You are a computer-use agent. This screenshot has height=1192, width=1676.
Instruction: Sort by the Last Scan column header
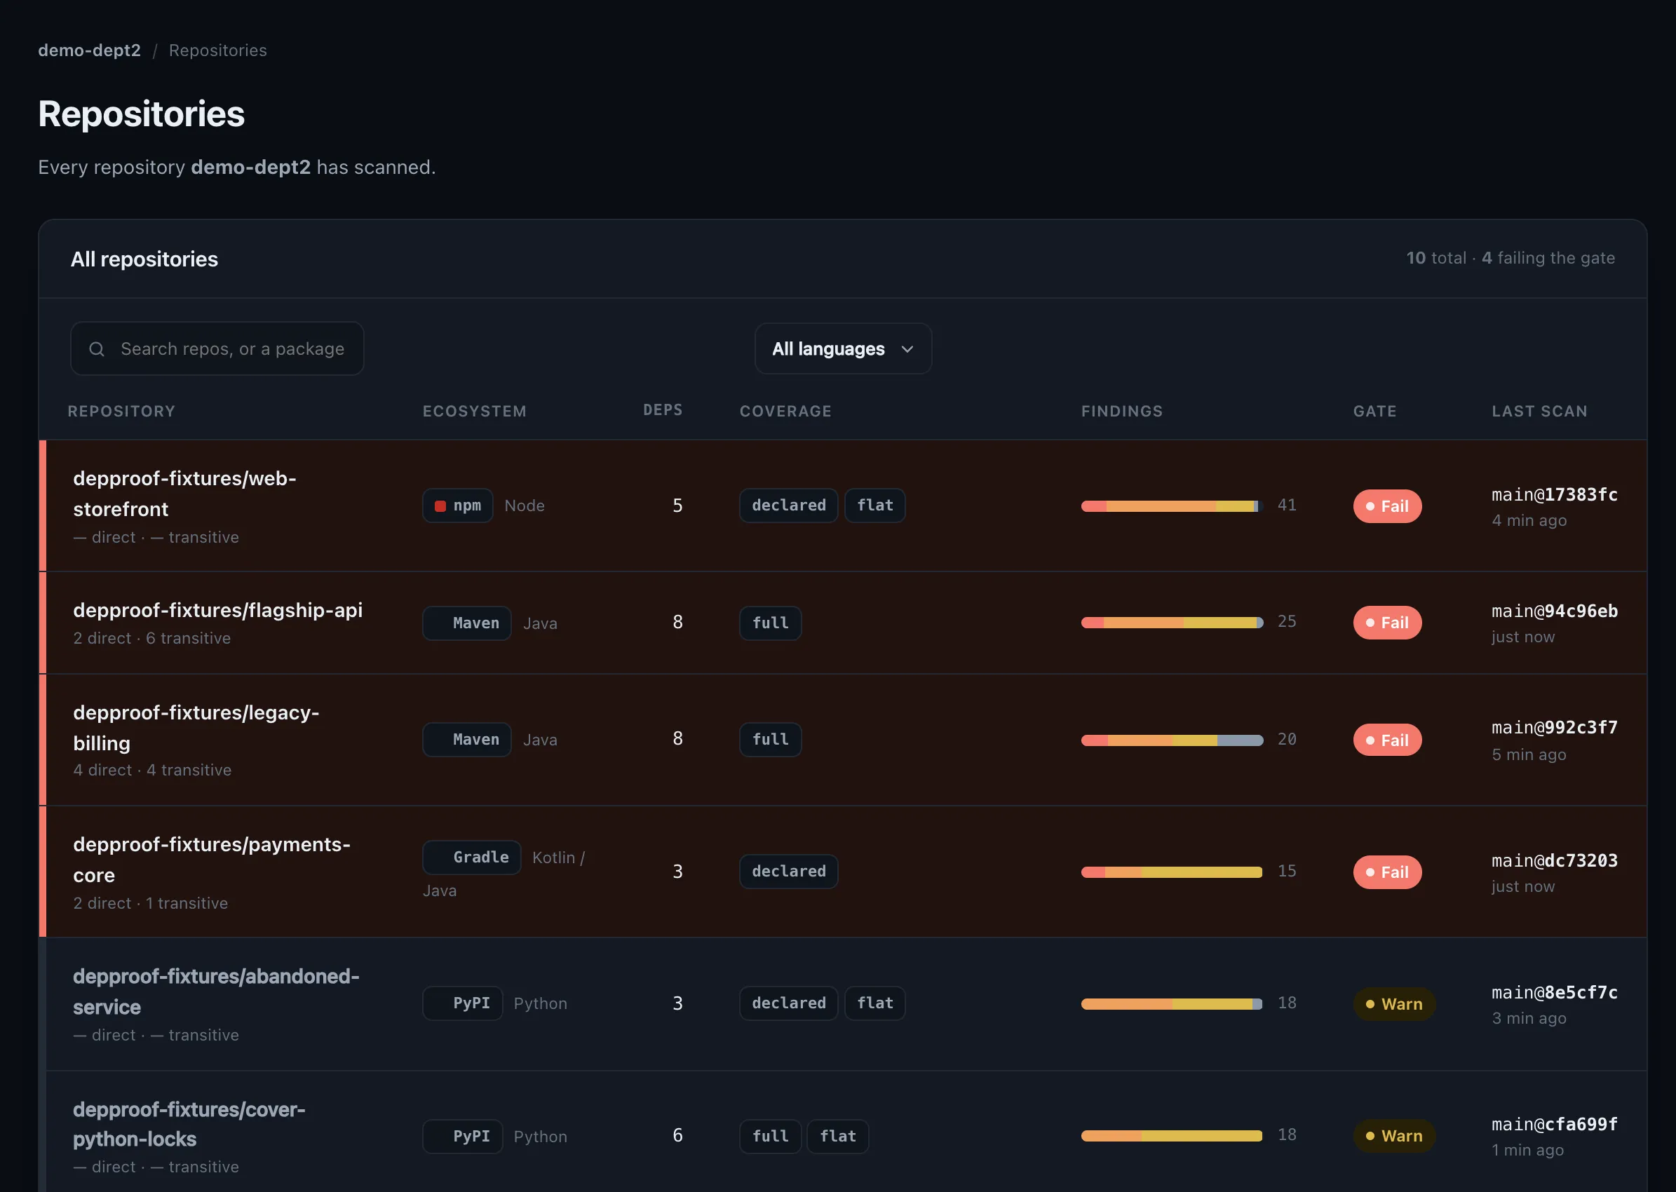point(1539,411)
